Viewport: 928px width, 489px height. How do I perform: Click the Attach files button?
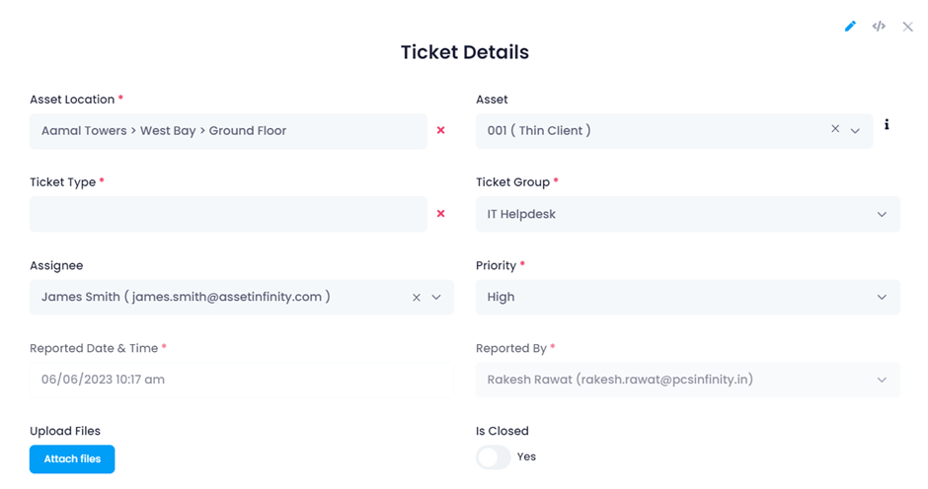[x=72, y=459]
